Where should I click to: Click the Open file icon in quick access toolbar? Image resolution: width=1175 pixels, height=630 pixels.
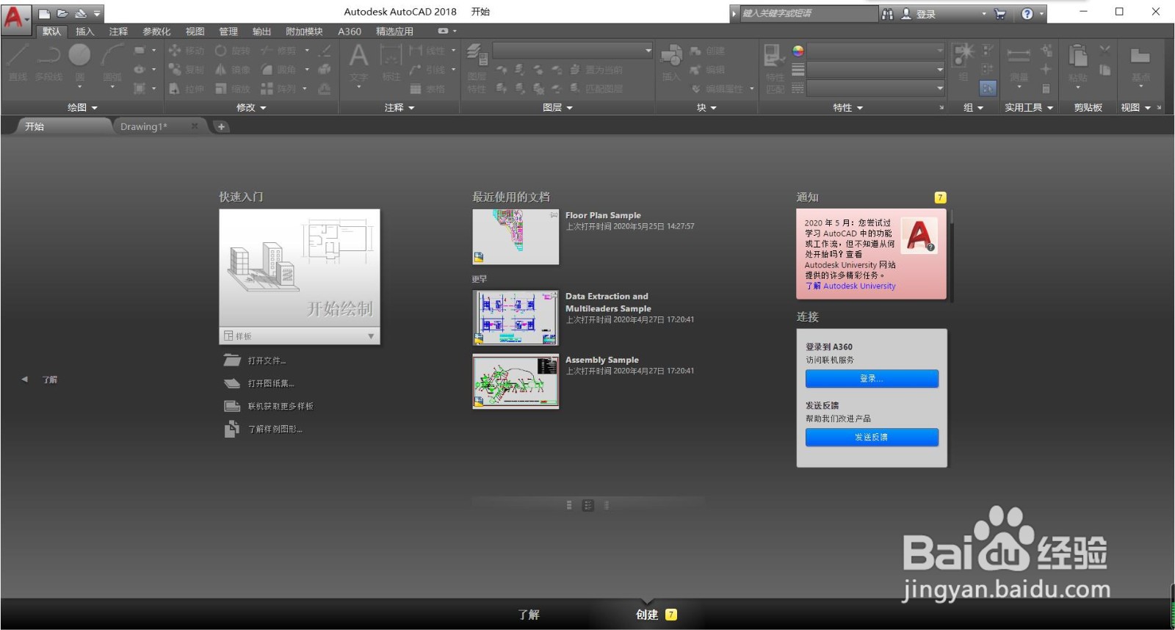click(62, 14)
